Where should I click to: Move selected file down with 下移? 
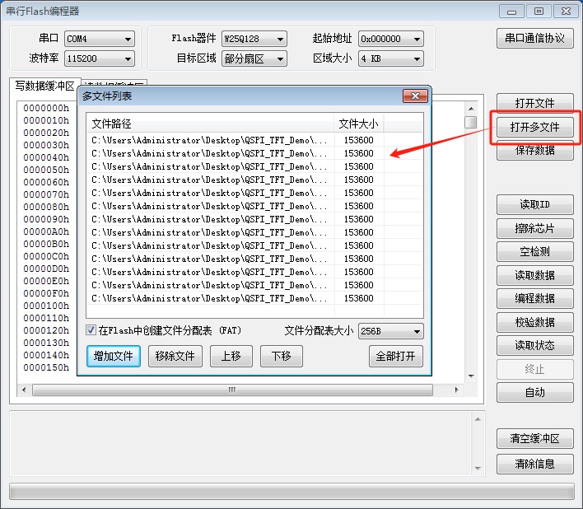282,356
